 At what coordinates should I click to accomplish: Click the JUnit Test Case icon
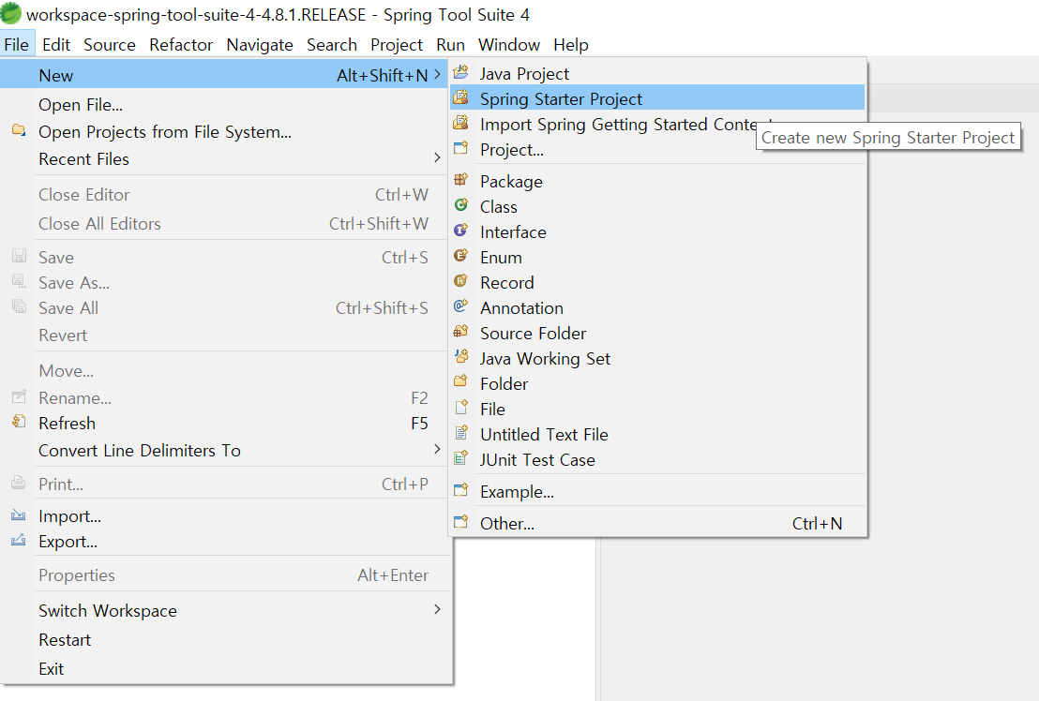click(461, 458)
